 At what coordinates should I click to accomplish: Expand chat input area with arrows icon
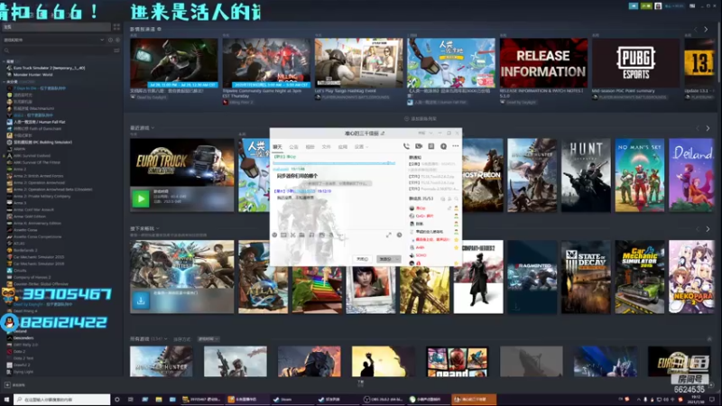click(x=389, y=235)
